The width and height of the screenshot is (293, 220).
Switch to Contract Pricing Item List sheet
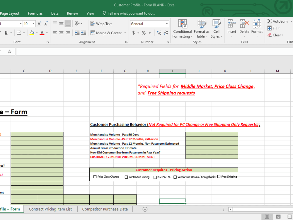(50, 209)
